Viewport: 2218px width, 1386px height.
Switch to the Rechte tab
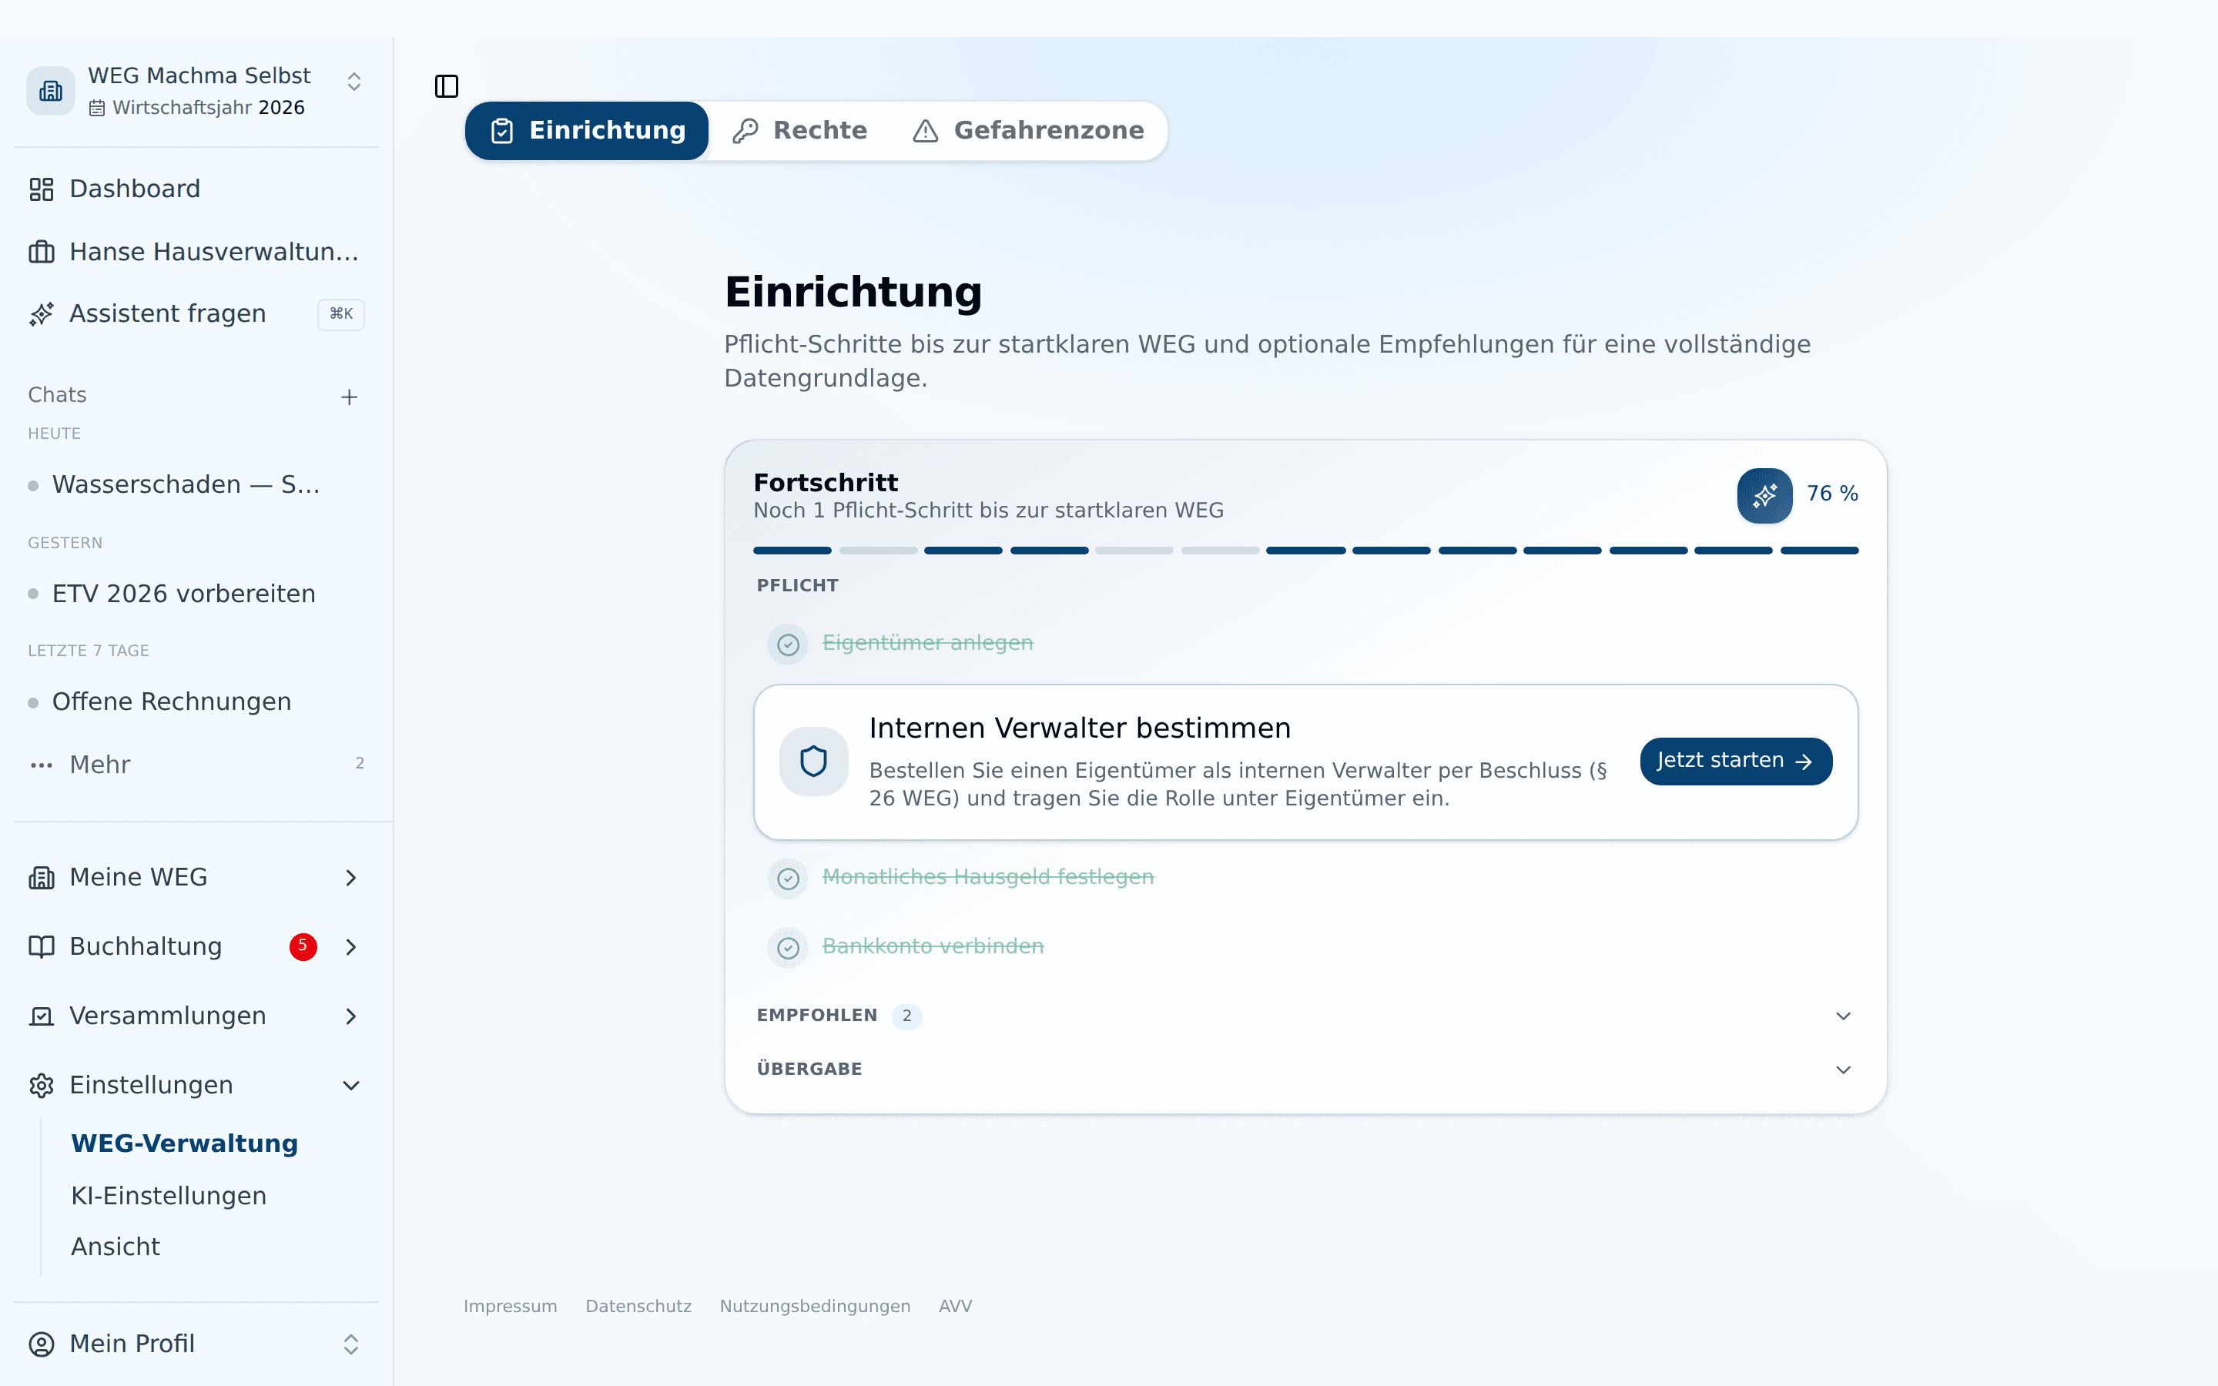pos(800,131)
